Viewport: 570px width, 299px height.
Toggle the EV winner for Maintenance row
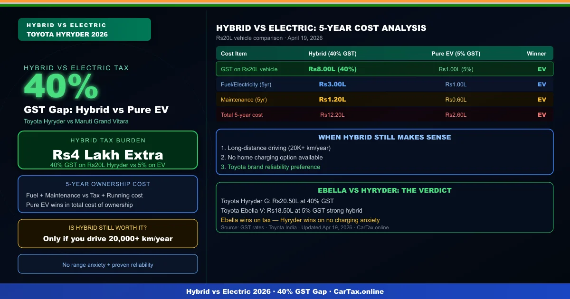542,99
